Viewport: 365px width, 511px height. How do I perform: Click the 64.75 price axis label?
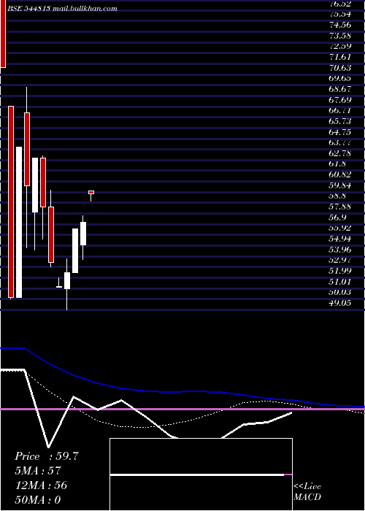pos(340,132)
